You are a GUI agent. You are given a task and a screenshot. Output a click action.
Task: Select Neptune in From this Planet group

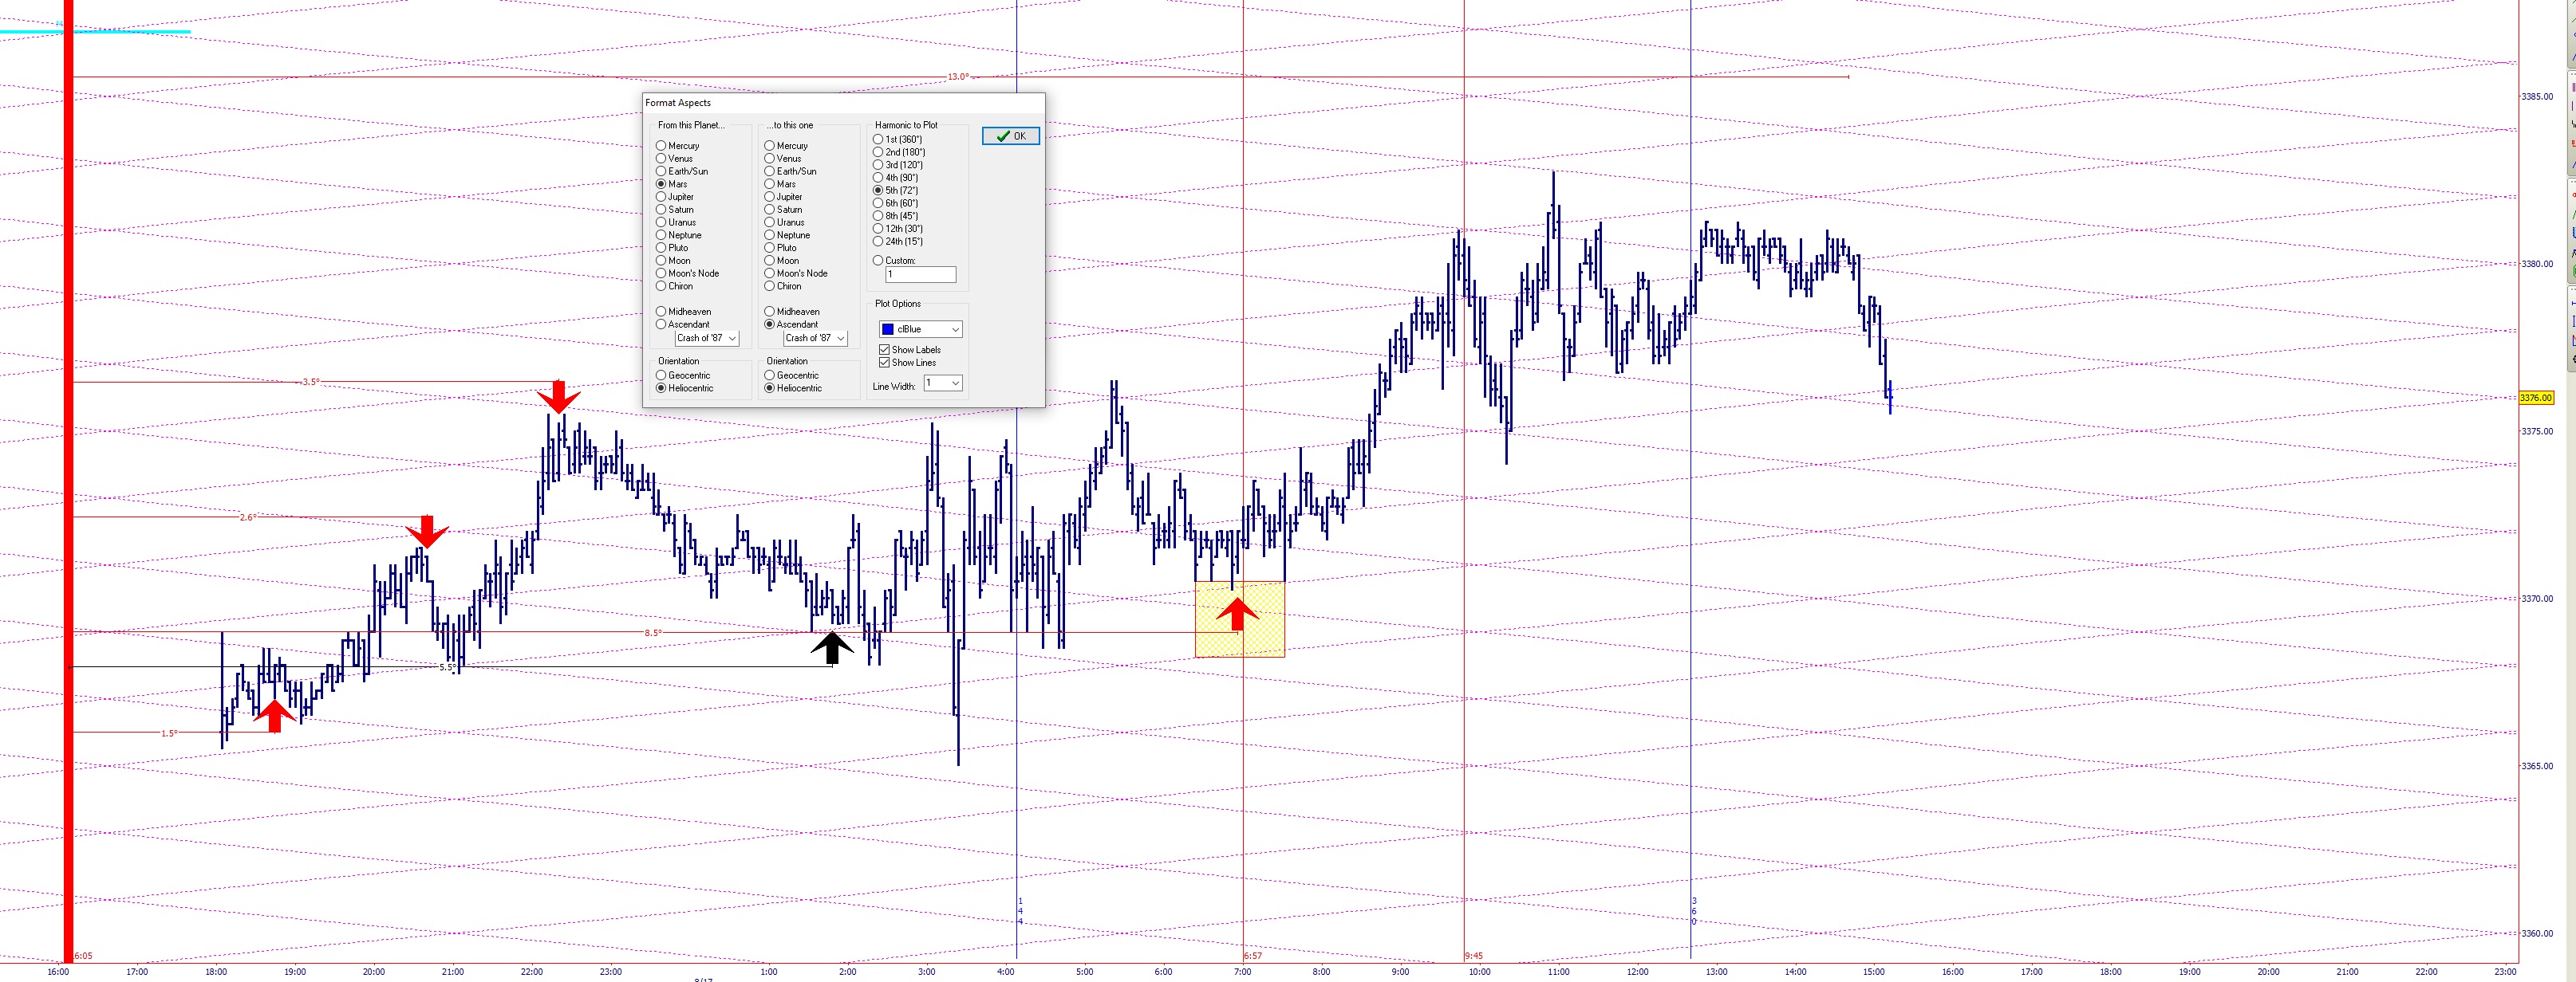(679, 236)
